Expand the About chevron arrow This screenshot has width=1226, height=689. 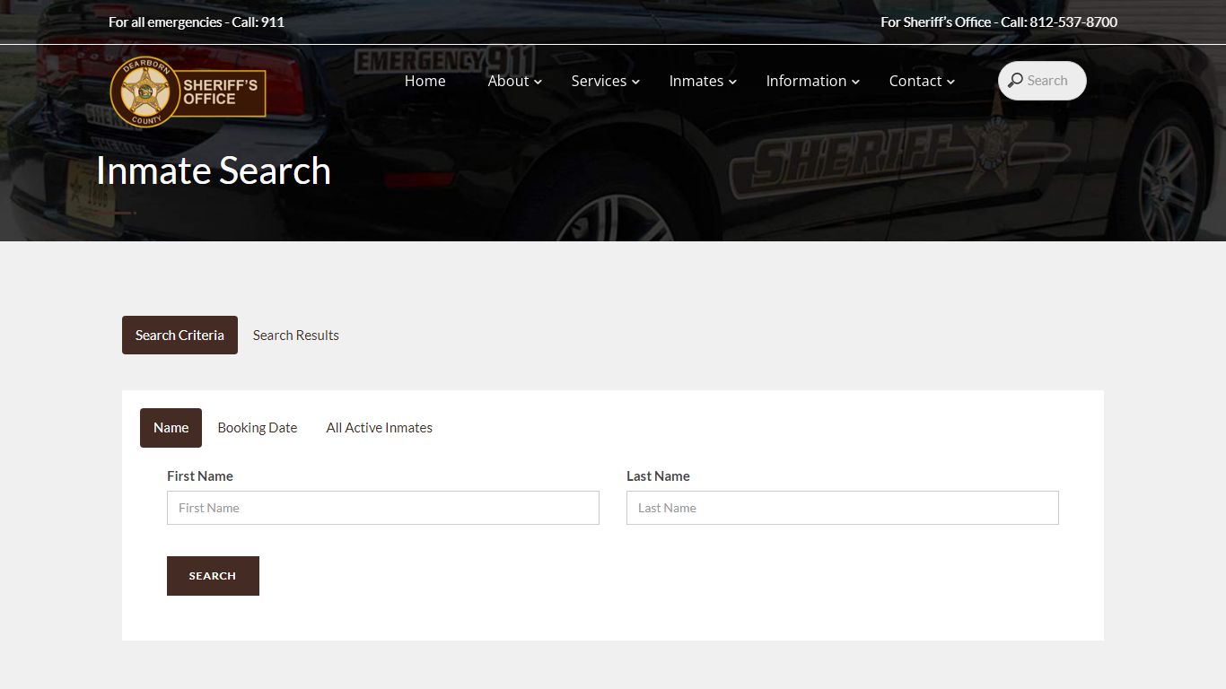(539, 82)
